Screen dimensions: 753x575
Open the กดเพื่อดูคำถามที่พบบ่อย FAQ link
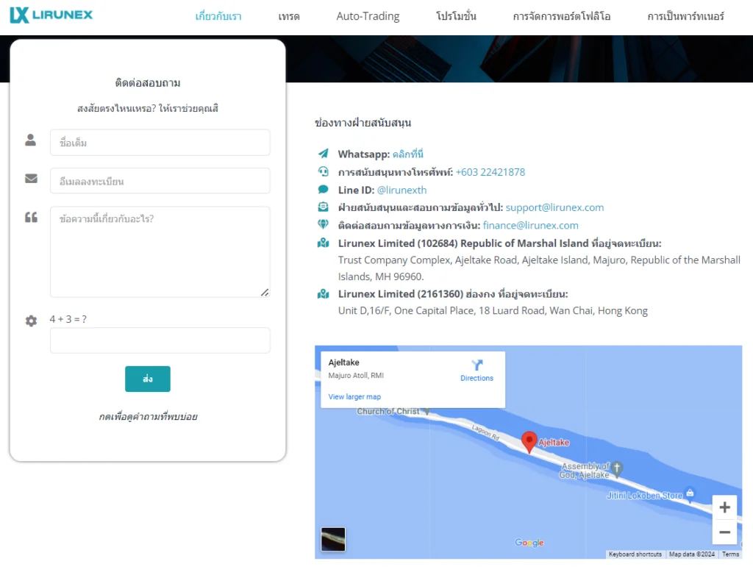148,416
